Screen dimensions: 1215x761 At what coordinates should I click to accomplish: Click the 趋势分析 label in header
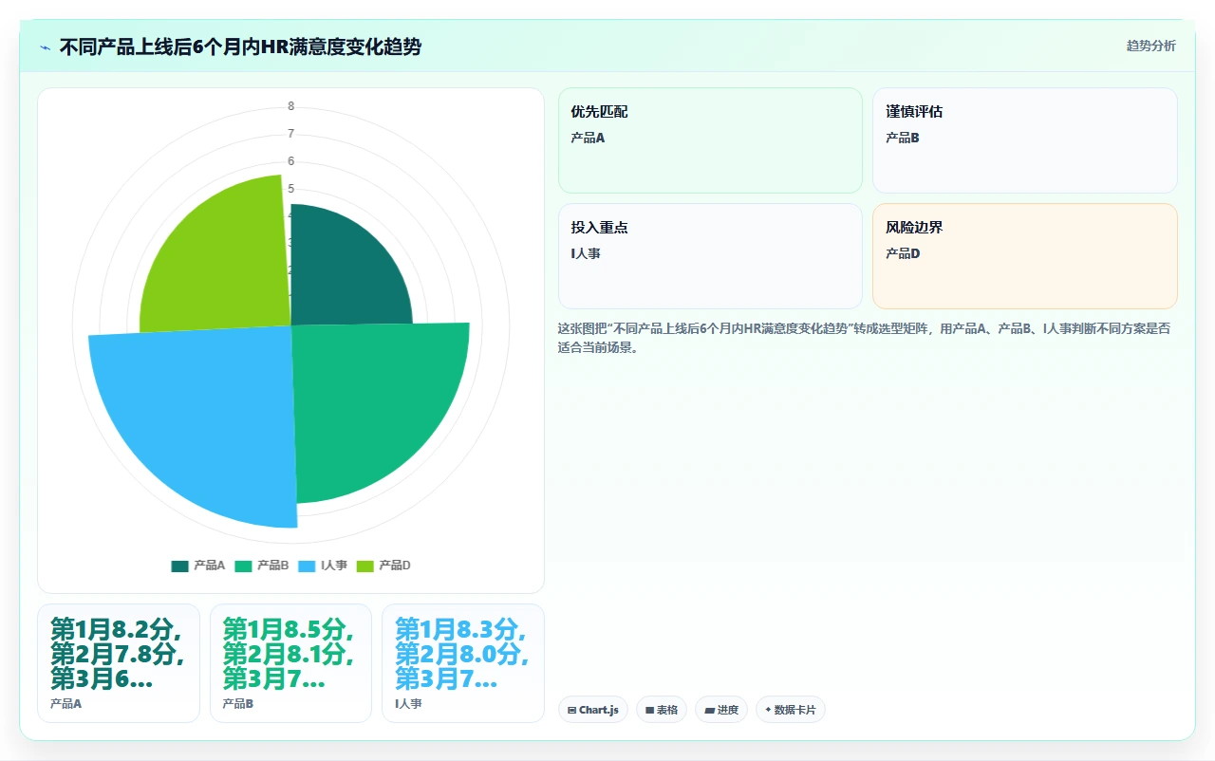pos(1150,46)
